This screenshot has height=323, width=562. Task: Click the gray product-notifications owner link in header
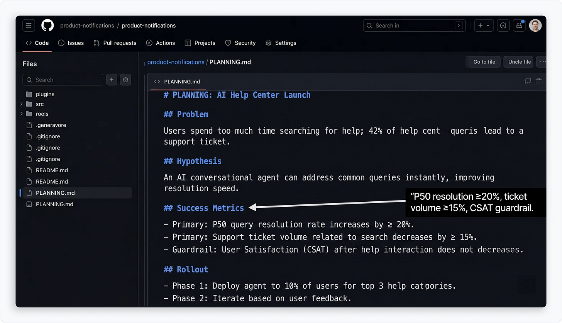[87, 25]
